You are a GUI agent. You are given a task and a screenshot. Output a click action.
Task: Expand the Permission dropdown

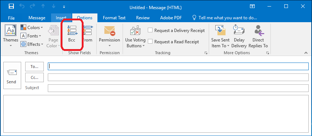pyautogui.click(x=109, y=36)
